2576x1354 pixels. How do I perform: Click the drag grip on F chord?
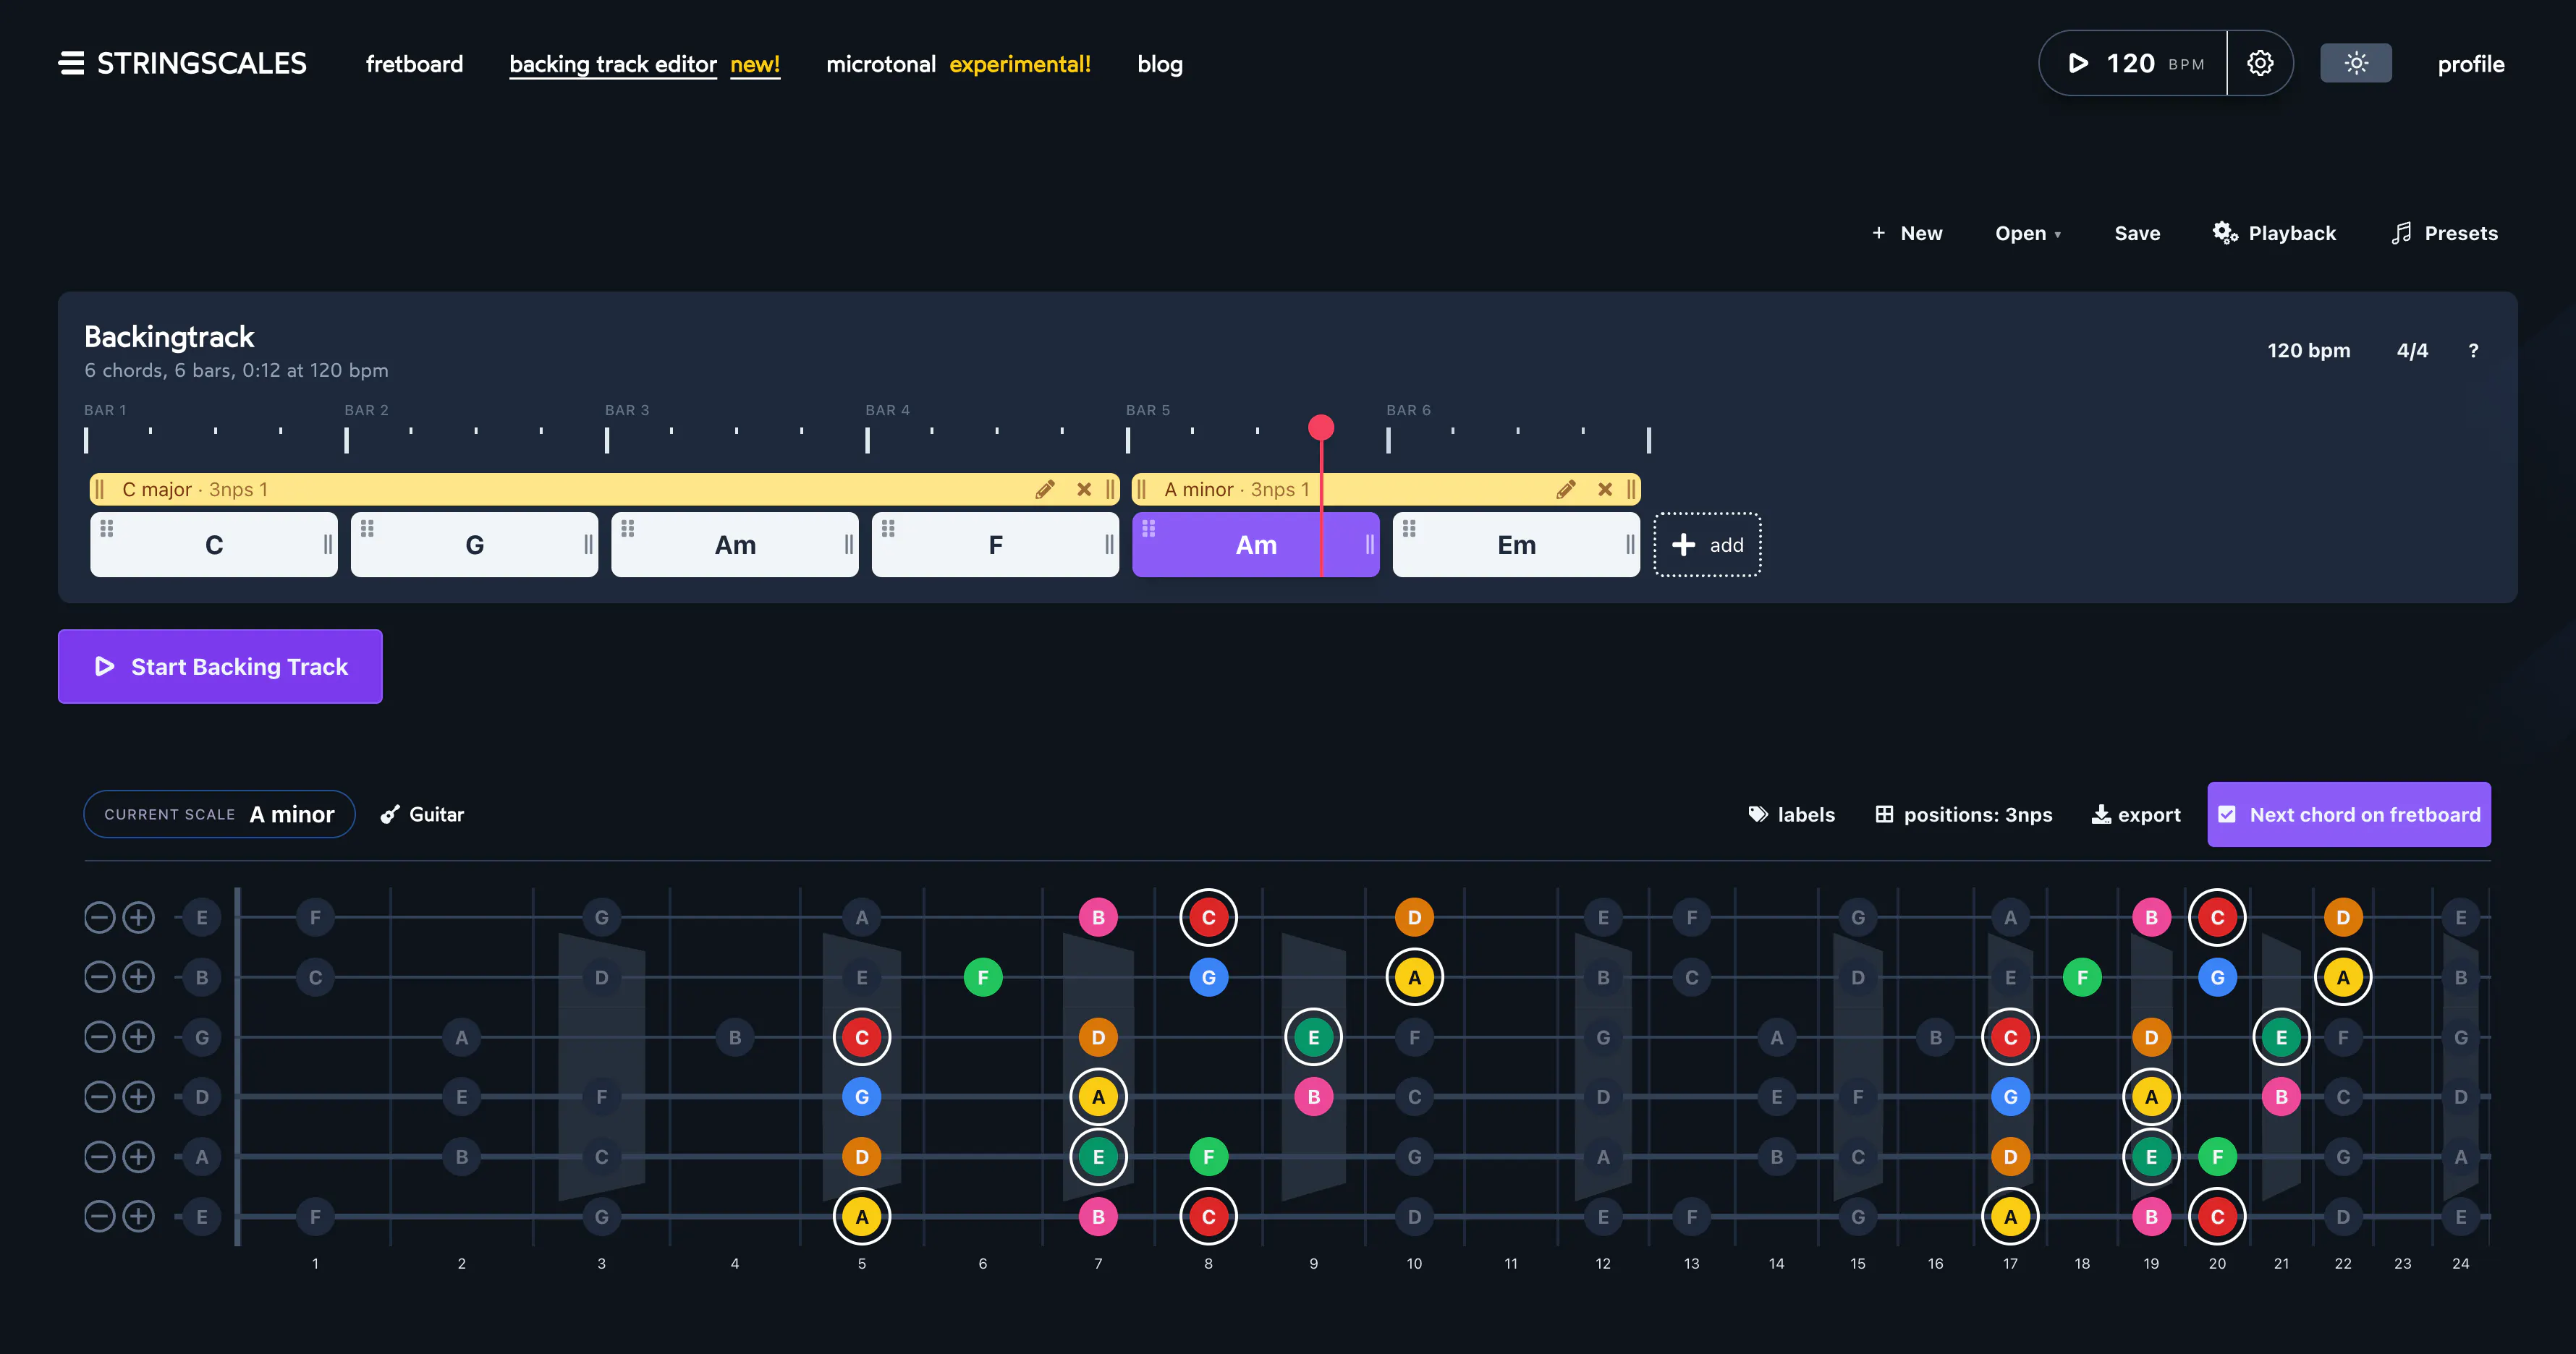[x=888, y=527]
